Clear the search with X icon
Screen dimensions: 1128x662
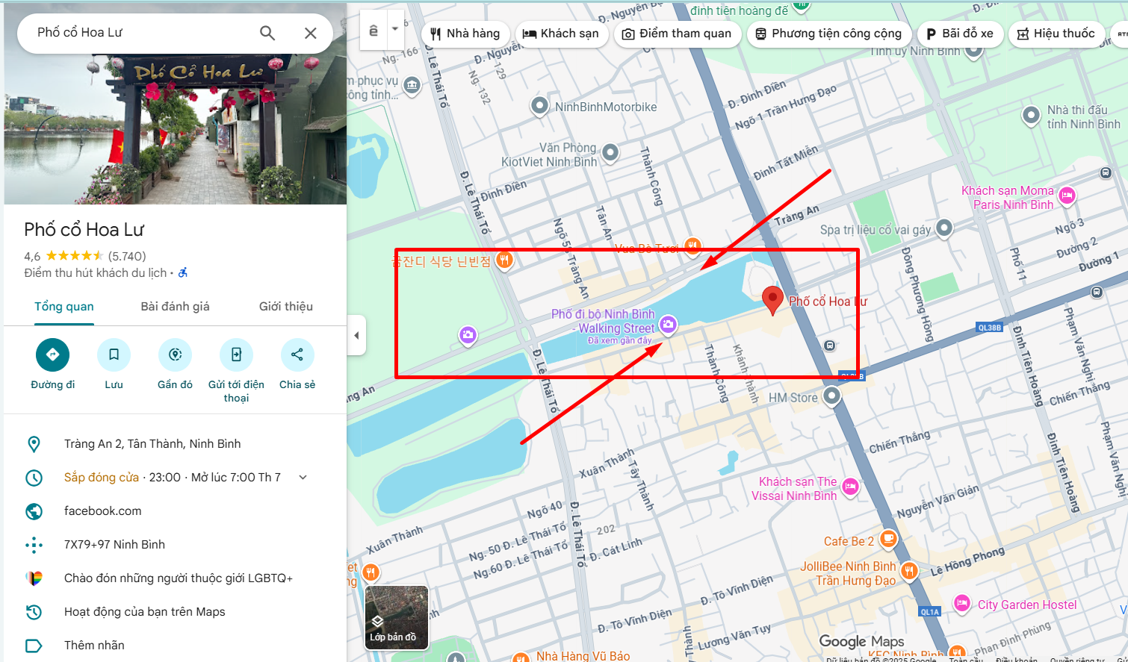311,33
